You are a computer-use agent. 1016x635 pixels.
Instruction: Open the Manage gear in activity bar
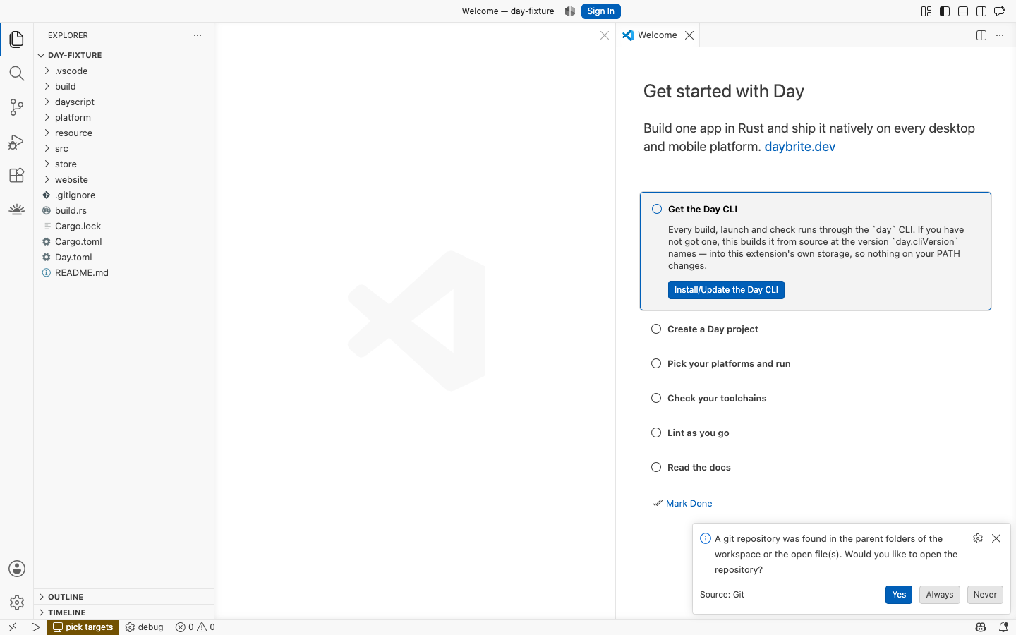pos(17,603)
